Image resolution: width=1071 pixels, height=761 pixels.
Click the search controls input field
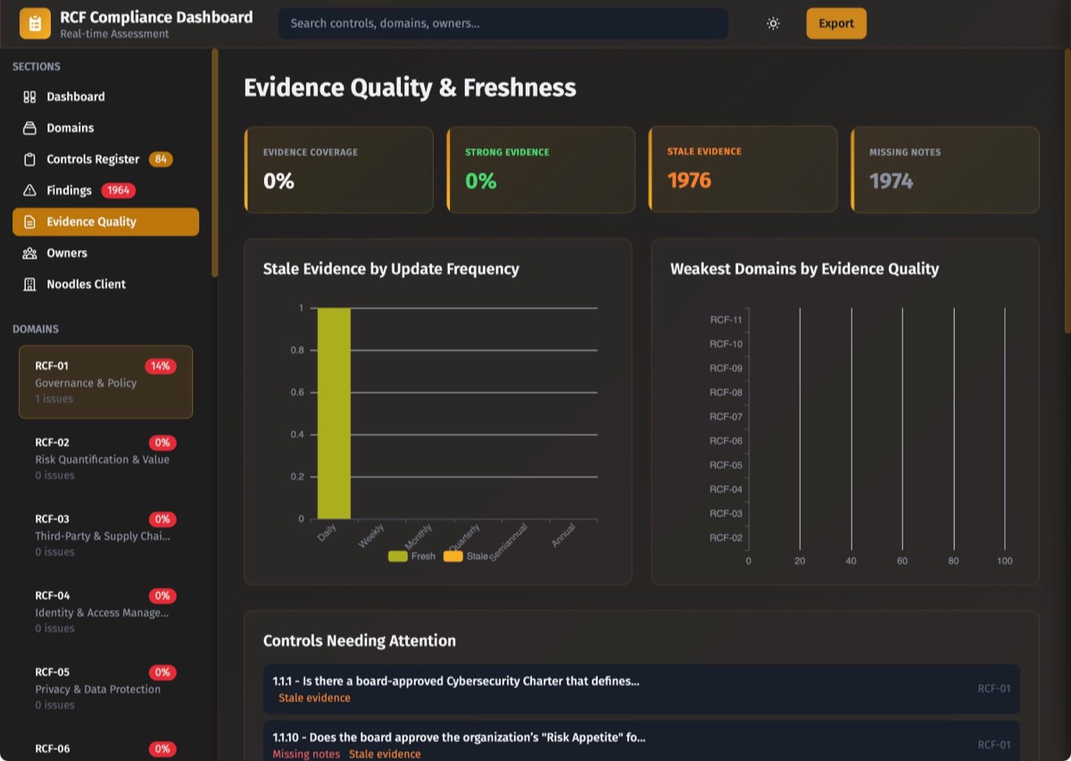[502, 24]
